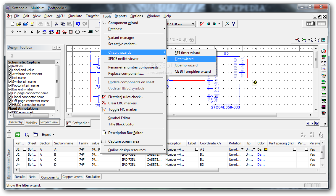The image size is (336, 196).
Task: Toggle the simulation run switch
Action: [311, 24]
